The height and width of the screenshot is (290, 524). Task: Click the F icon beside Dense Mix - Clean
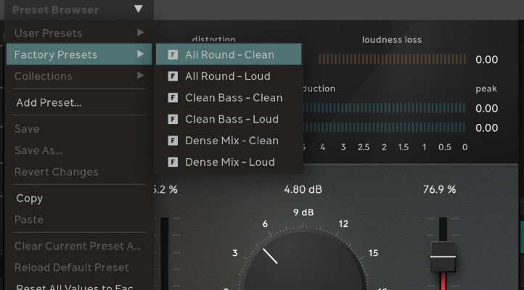173,141
